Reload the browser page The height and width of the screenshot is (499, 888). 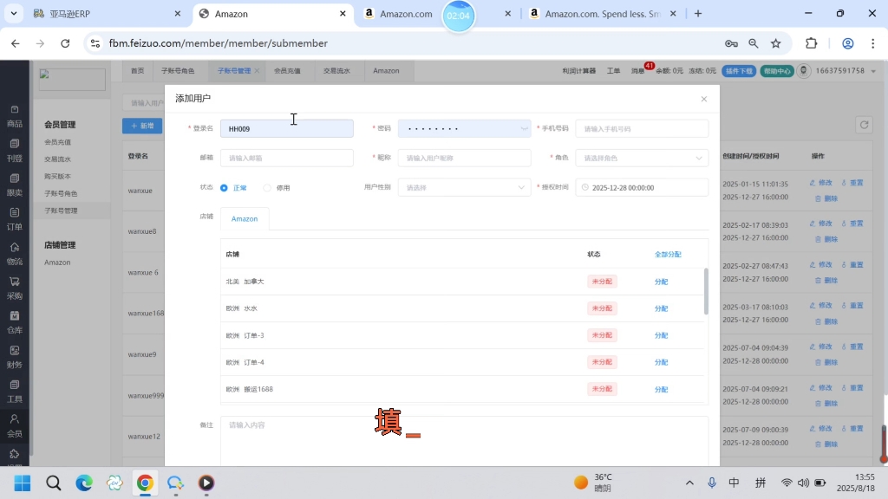click(65, 43)
